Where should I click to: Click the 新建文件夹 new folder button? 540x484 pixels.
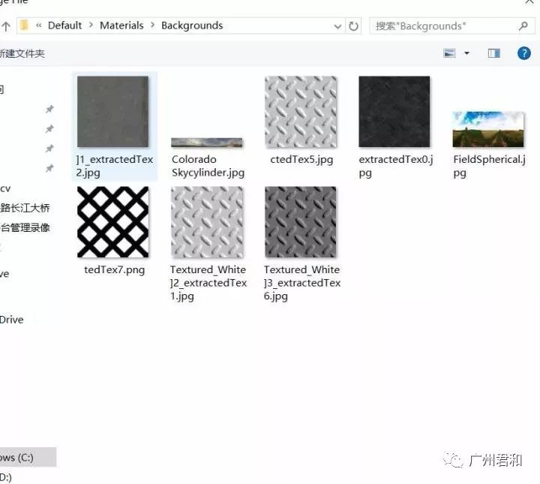pyautogui.click(x=22, y=53)
